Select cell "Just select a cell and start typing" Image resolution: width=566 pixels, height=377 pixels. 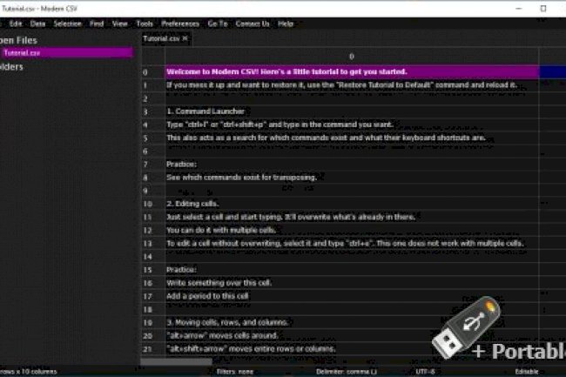click(x=352, y=217)
